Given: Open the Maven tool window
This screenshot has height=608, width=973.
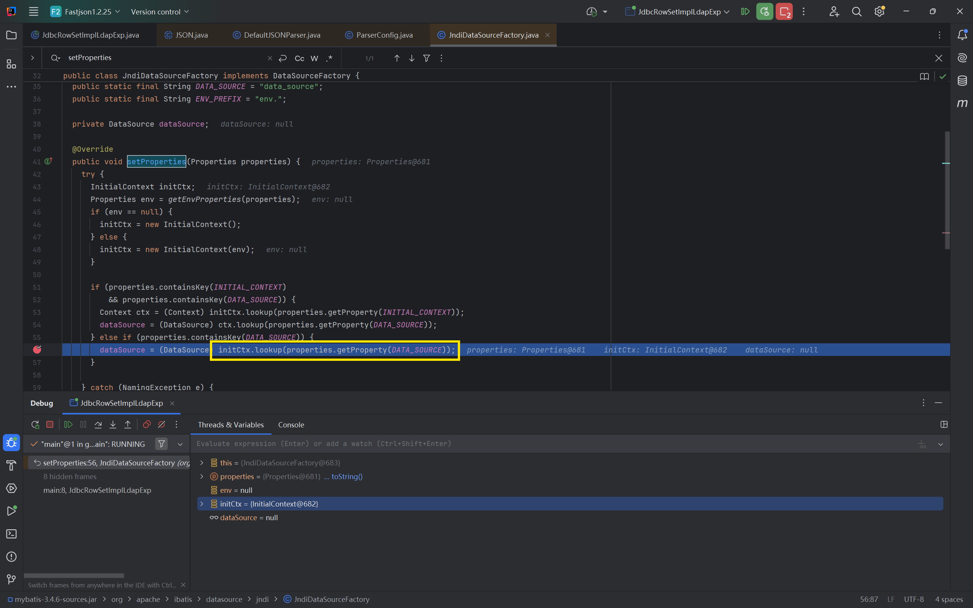Looking at the screenshot, I should [962, 103].
